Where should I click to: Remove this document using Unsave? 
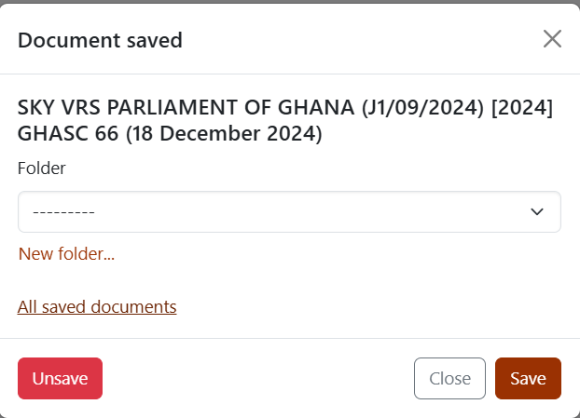60,378
